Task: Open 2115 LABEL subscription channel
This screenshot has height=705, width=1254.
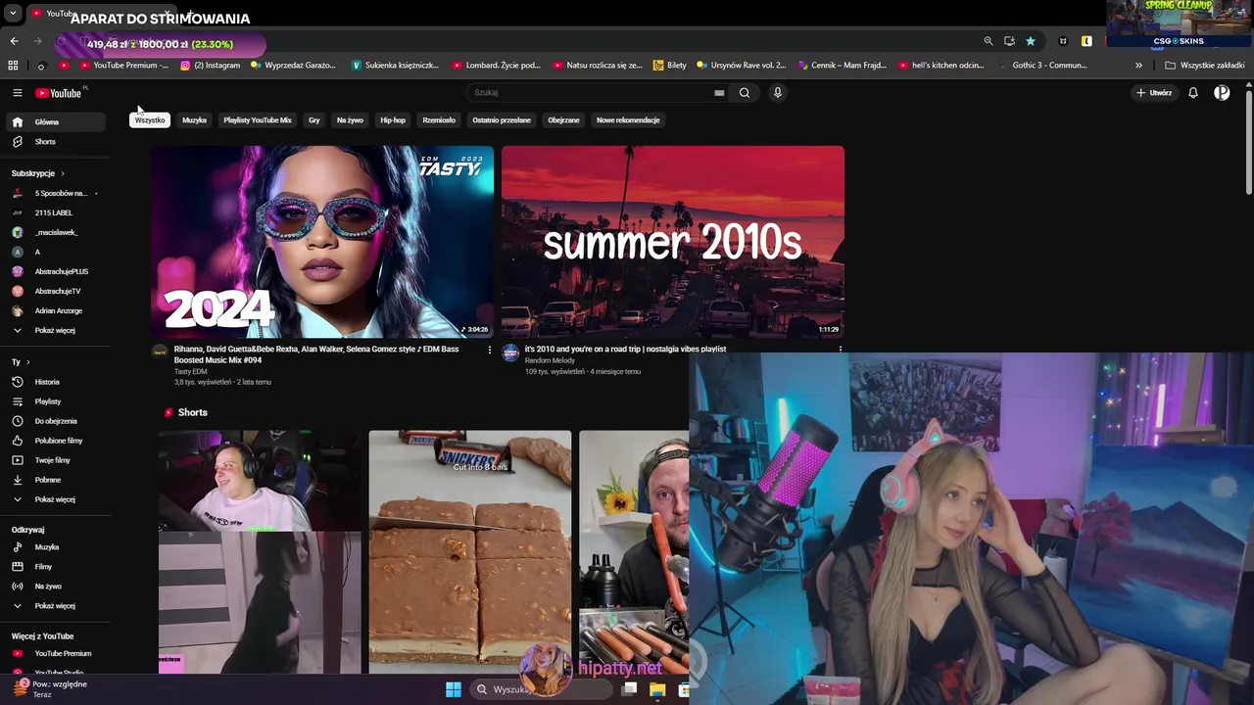Action: click(x=55, y=212)
